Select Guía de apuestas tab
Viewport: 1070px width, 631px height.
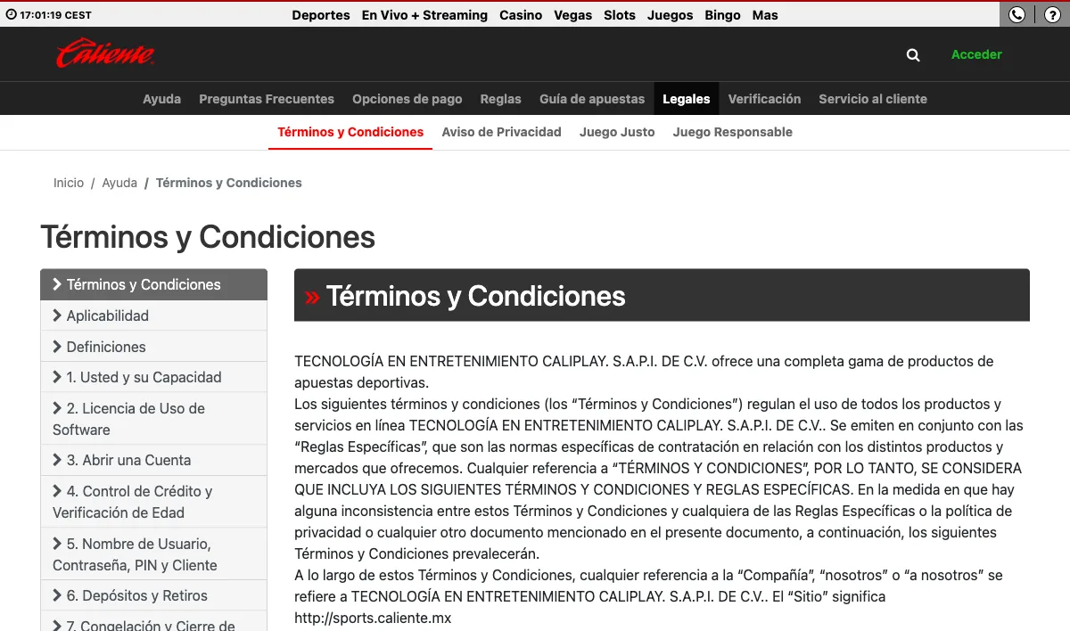pyautogui.click(x=592, y=99)
